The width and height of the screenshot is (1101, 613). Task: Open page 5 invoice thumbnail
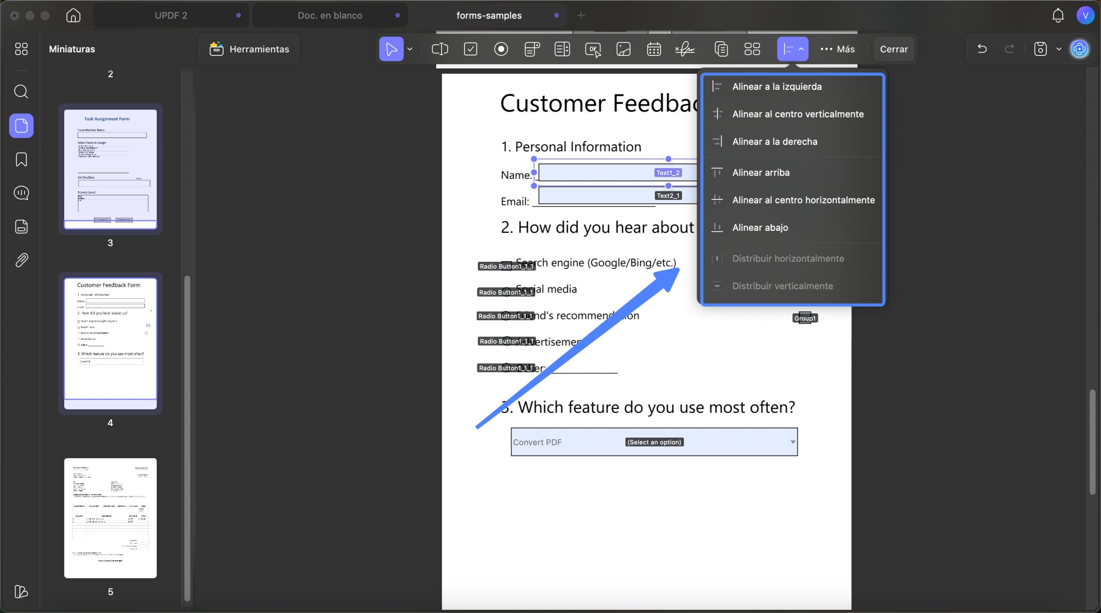click(110, 518)
